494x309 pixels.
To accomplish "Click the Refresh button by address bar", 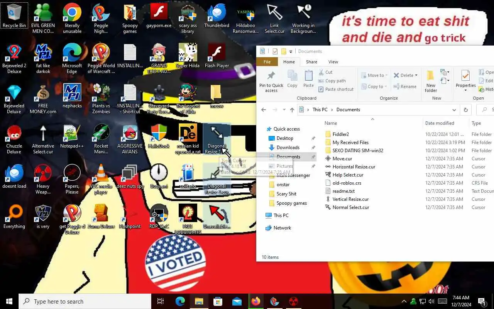I will [x=465, y=110].
